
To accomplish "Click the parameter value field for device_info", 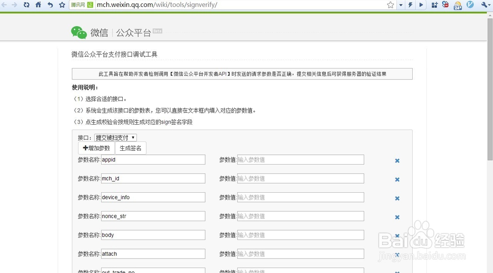I will click(x=301, y=197).
